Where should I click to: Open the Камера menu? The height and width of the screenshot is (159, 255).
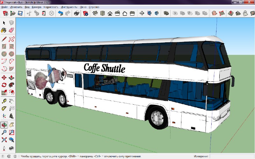pos(36,6)
